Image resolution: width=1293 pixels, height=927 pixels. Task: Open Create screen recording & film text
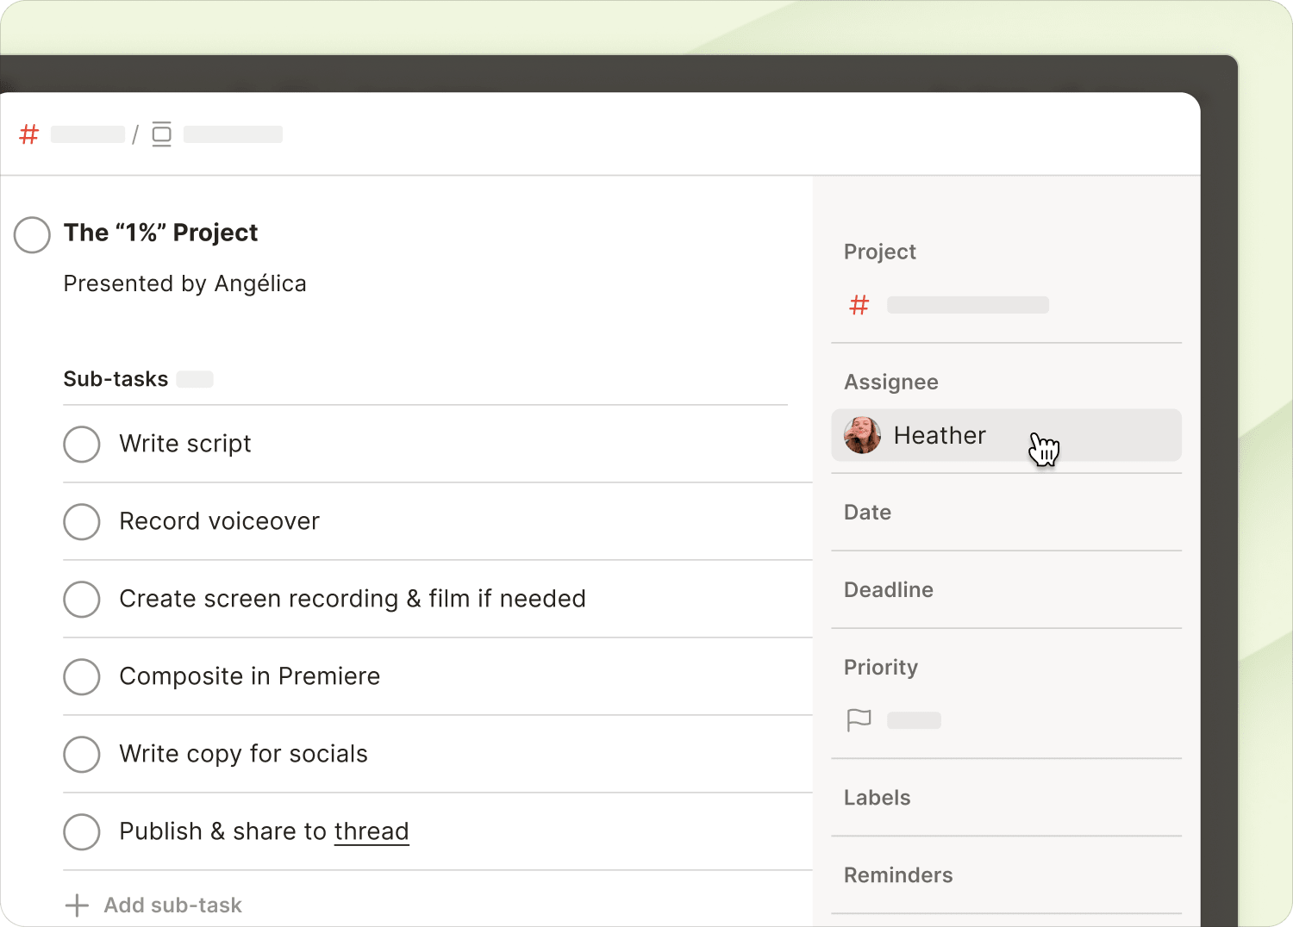click(x=353, y=599)
